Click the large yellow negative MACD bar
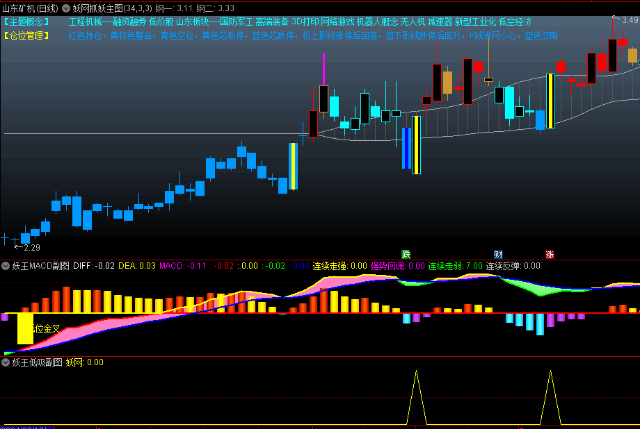Viewport: 640px width, 429px height. (25, 329)
